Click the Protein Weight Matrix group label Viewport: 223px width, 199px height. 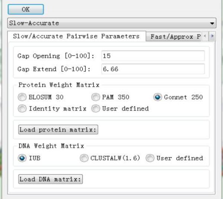coord(59,85)
